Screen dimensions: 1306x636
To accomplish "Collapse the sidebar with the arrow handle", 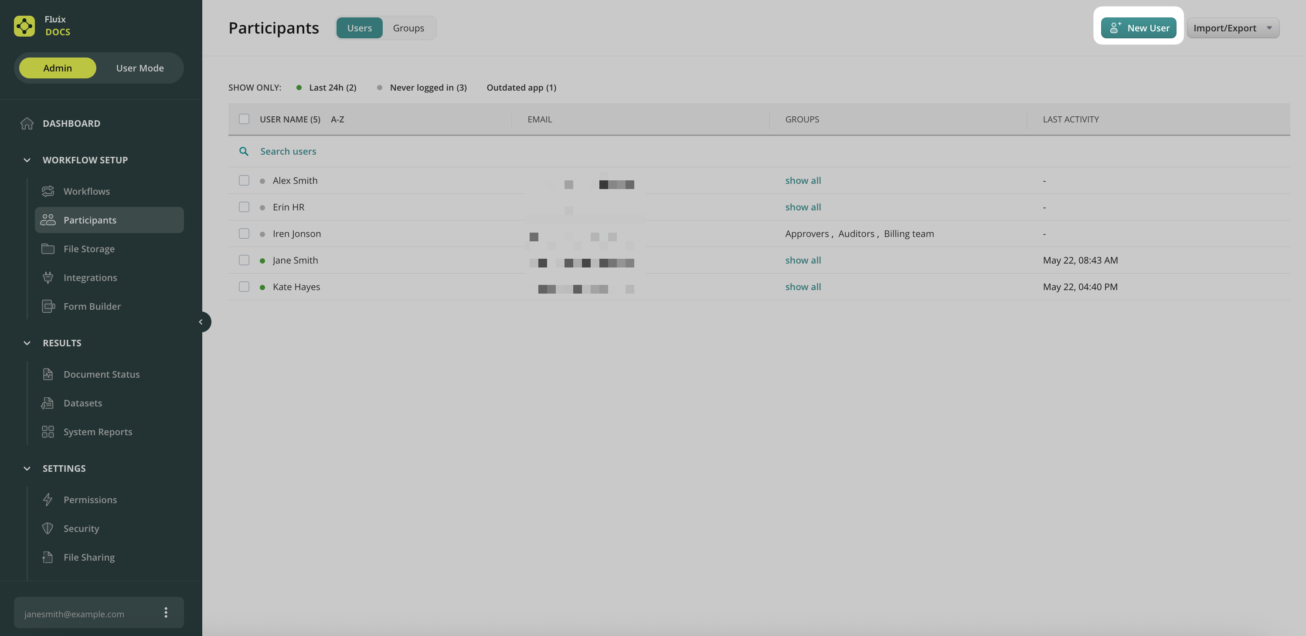I will (x=201, y=322).
